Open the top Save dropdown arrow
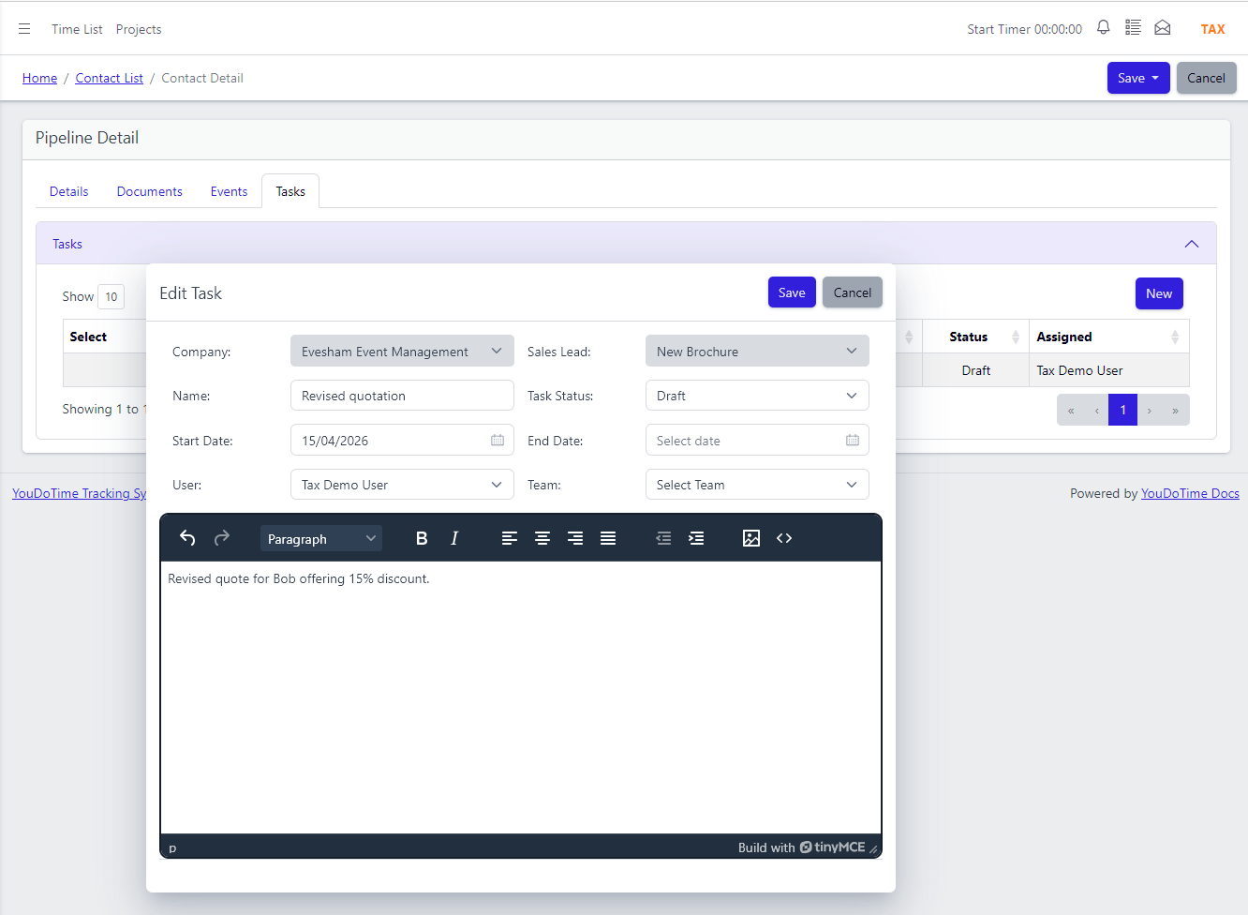The image size is (1248, 915). point(1155,78)
